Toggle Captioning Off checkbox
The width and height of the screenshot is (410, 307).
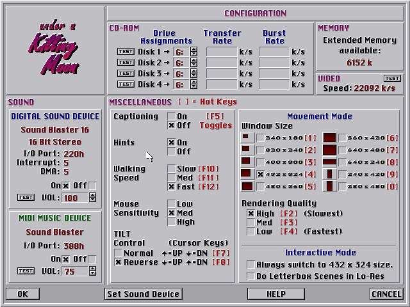(x=171, y=125)
